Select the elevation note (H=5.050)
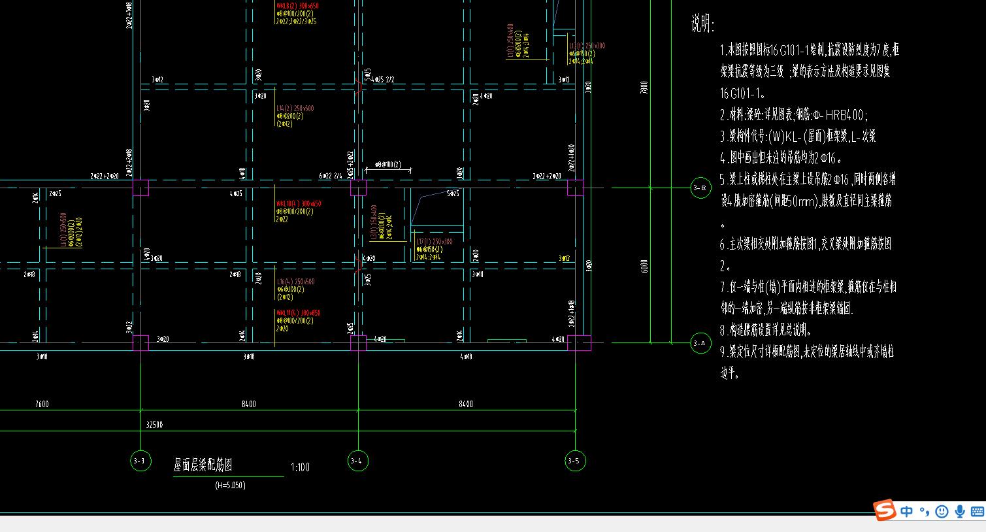The image size is (986, 532). pos(231,486)
